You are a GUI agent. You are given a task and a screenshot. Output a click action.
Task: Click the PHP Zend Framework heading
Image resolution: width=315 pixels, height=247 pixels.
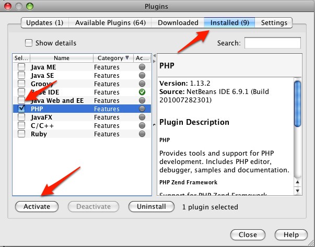tap(188, 182)
